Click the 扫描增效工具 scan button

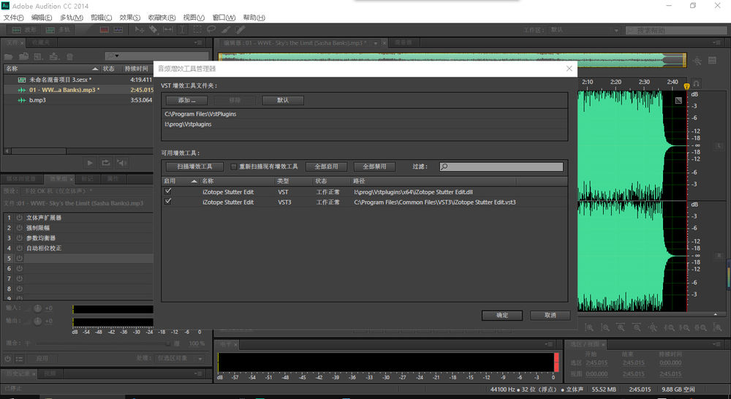coord(194,167)
